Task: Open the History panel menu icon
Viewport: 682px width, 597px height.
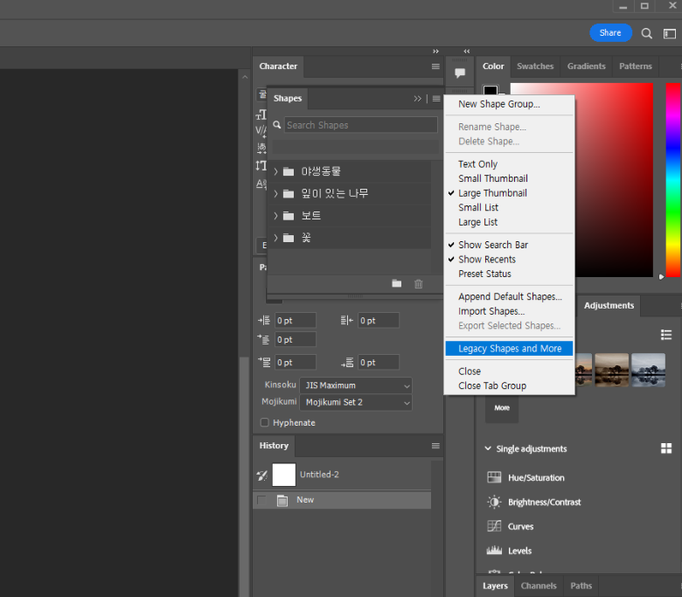Action: tap(435, 446)
